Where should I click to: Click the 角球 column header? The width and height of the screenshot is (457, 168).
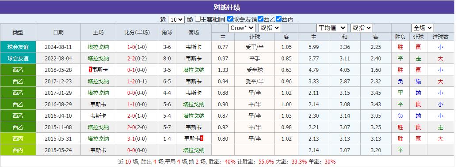[x=167, y=32]
